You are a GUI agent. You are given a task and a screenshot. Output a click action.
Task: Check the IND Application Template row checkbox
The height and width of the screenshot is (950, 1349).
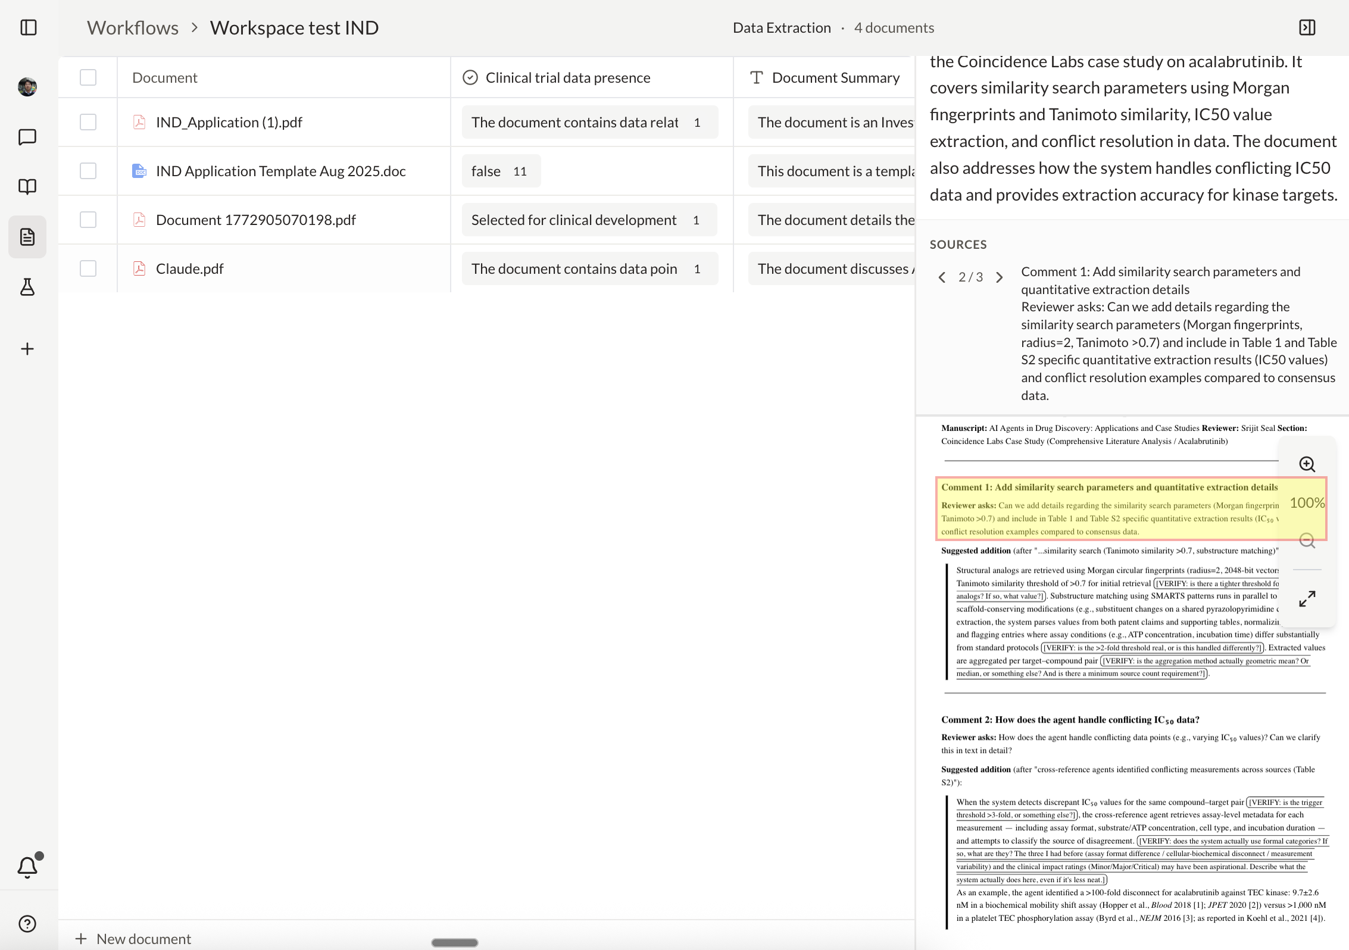(x=88, y=171)
